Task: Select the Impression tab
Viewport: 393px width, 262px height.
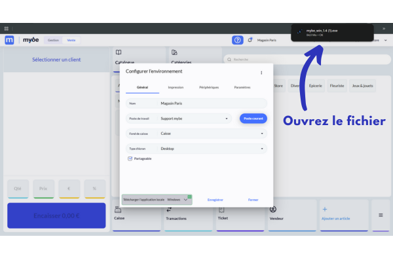Action: point(176,88)
